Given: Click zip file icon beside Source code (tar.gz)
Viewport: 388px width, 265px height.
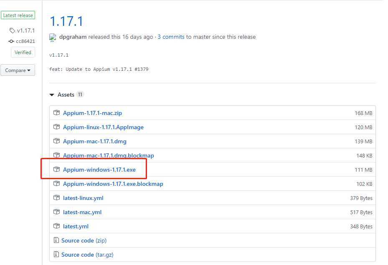Looking at the screenshot, I should [x=56, y=254].
